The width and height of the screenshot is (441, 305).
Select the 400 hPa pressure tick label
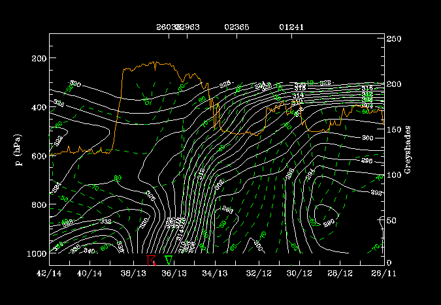pyautogui.click(x=38, y=108)
